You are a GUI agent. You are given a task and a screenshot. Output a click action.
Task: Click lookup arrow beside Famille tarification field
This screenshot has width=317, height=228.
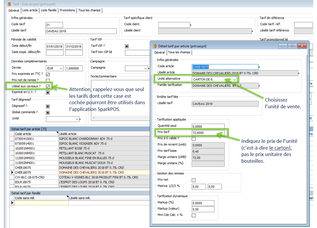pos(259,86)
